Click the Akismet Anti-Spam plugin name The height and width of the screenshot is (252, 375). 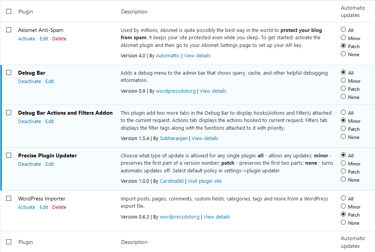tap(41, 30)
